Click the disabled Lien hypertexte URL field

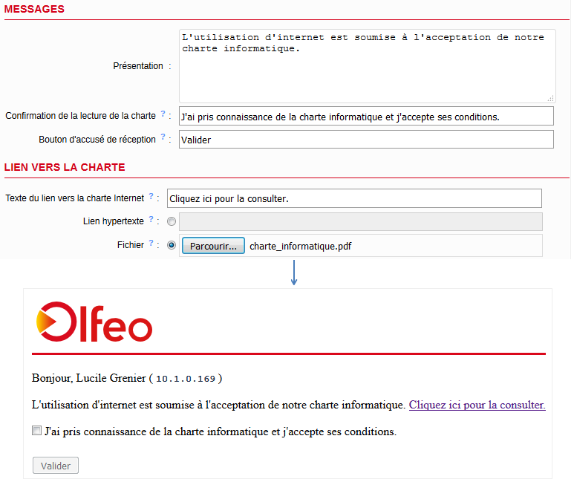(361, 221)
